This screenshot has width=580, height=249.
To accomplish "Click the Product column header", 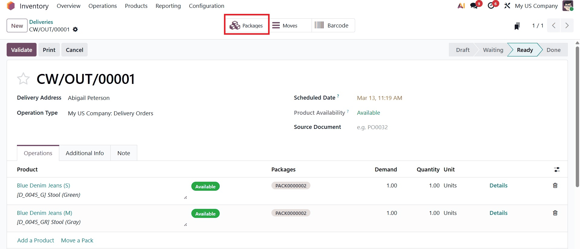I will tap(27, 169).
